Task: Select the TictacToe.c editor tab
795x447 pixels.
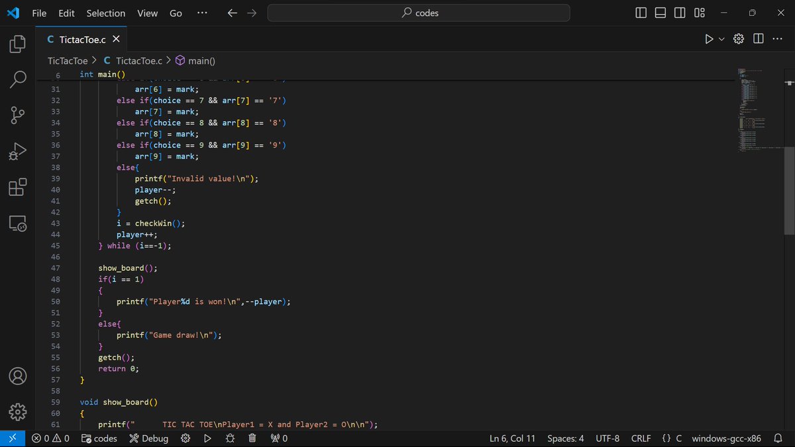Action: click(x=83, y=40)
